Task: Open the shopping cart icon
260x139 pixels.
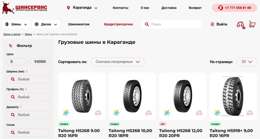Action: (x=252, y=24)
